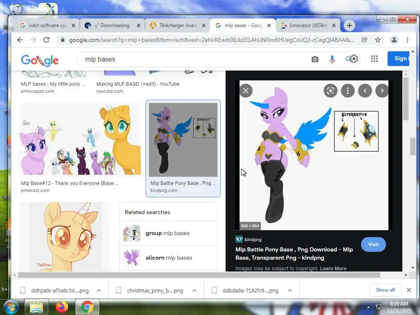The image size is (420, 315).
Task: Open the three-dot options on image preview
Action: click(348, 91)
